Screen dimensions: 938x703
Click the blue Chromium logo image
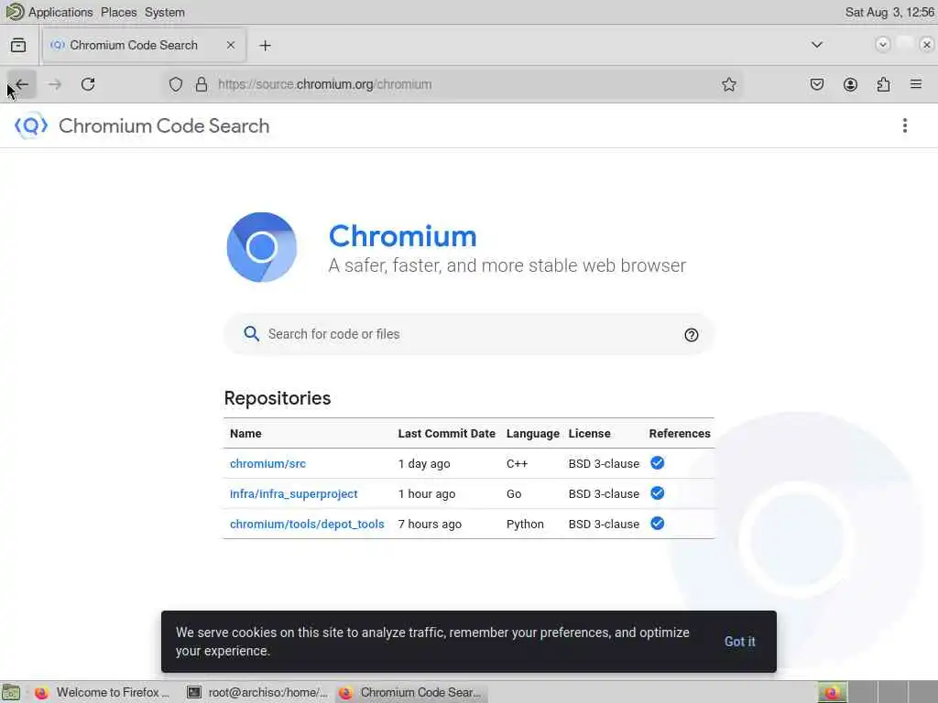[x=261, y=247]
